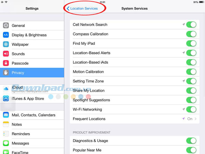205x154 pixels.
Task: Click the PRODUCT IMPROVEMENT section header
Action: click(92, 132)
